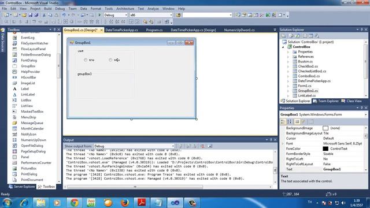This screenshot has height=208, width=370.
Task: Click the ForeColor black color swatch
Action: [x=325, y=149]
